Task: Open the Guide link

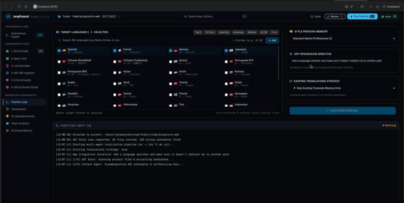Action: pos(316,16)
